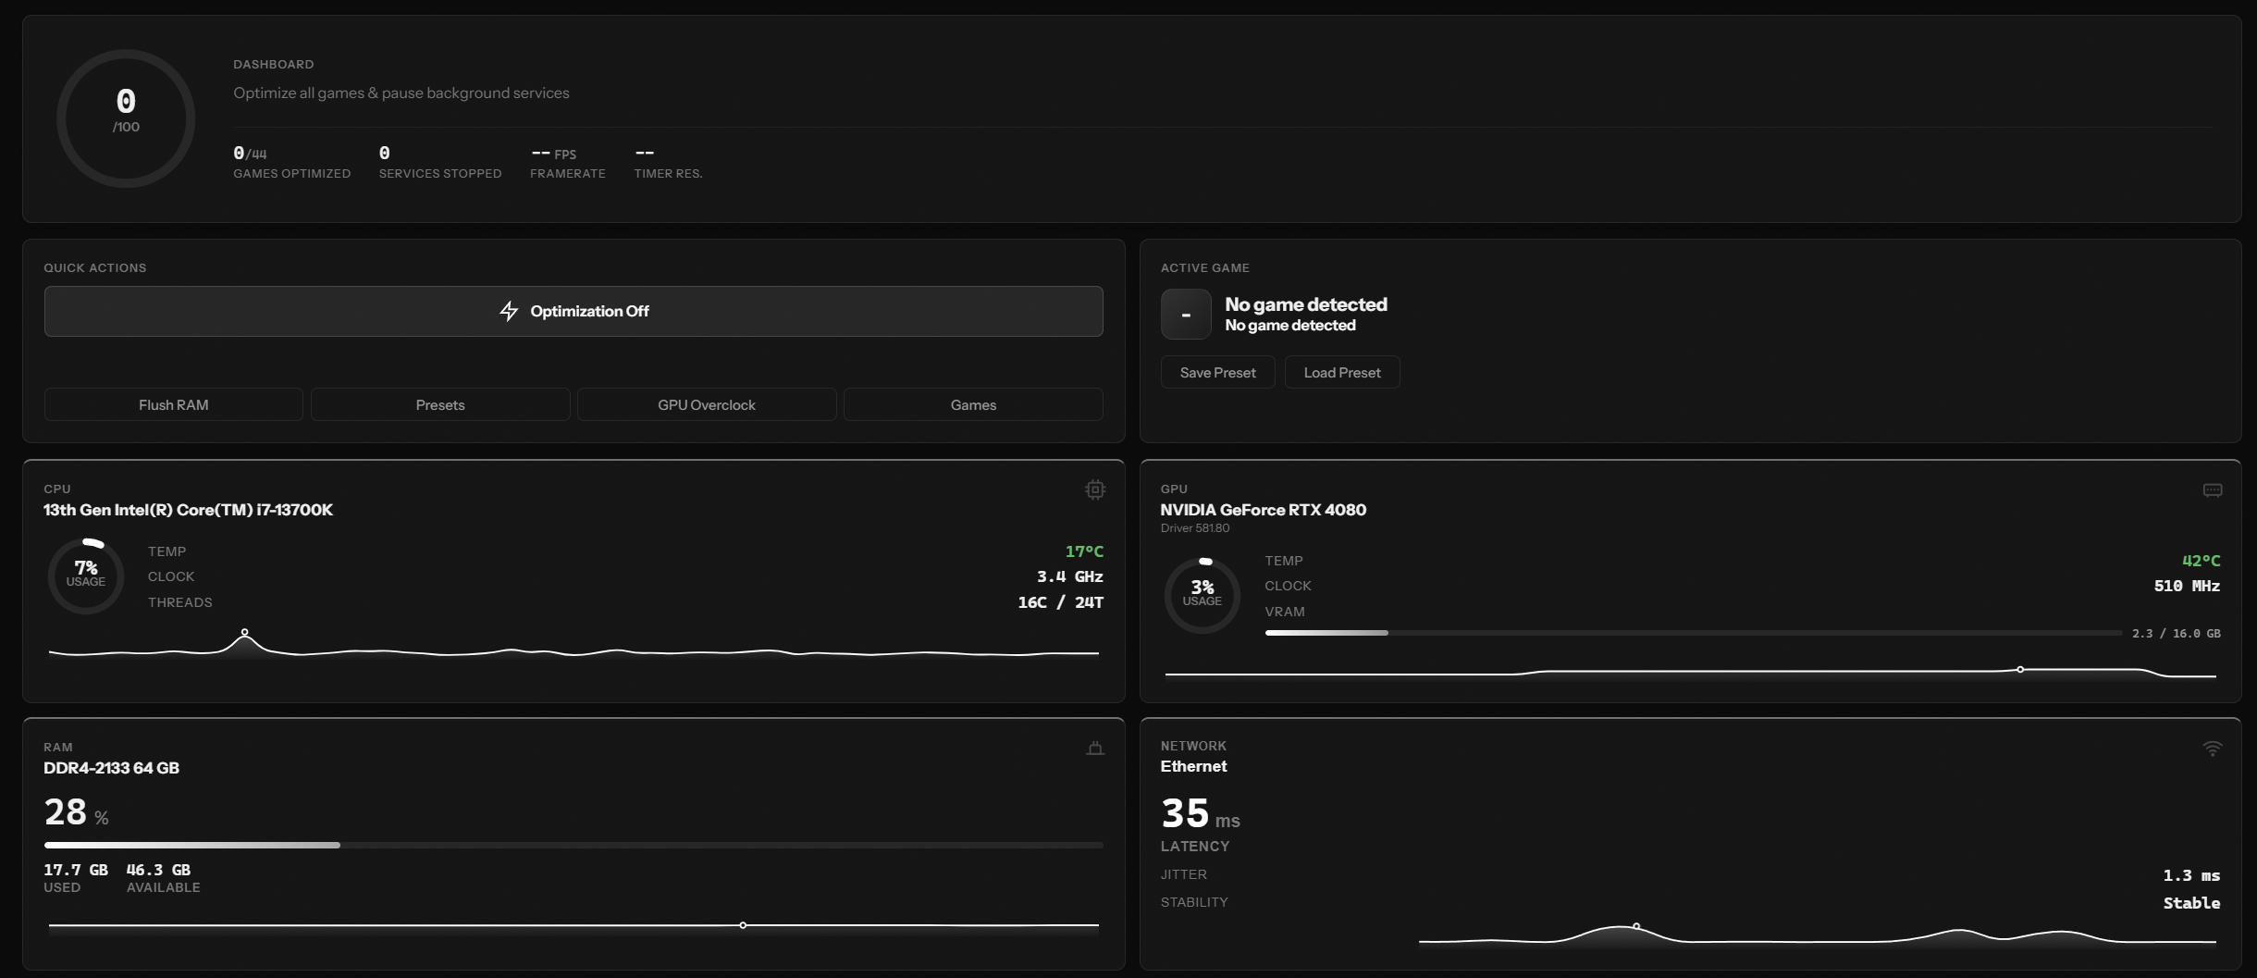Click the Network wifi icon

[2213, 748]
